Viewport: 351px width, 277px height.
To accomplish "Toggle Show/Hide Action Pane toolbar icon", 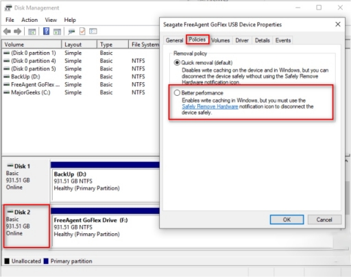I will (57, 31).
